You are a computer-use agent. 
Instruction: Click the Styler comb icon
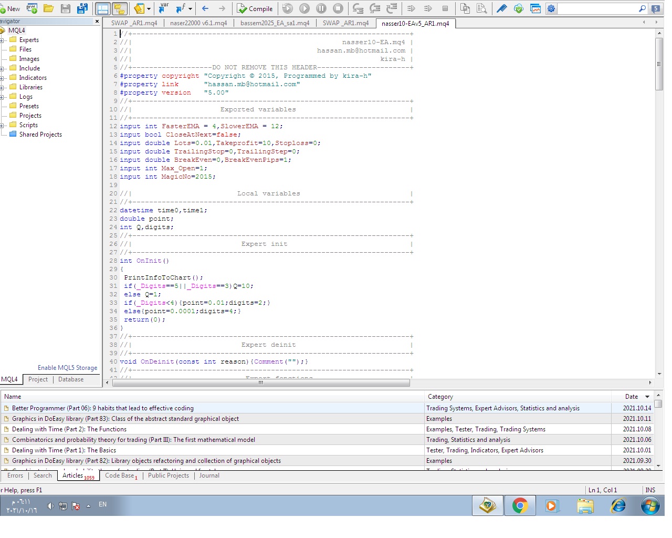(x=501, y=8)
